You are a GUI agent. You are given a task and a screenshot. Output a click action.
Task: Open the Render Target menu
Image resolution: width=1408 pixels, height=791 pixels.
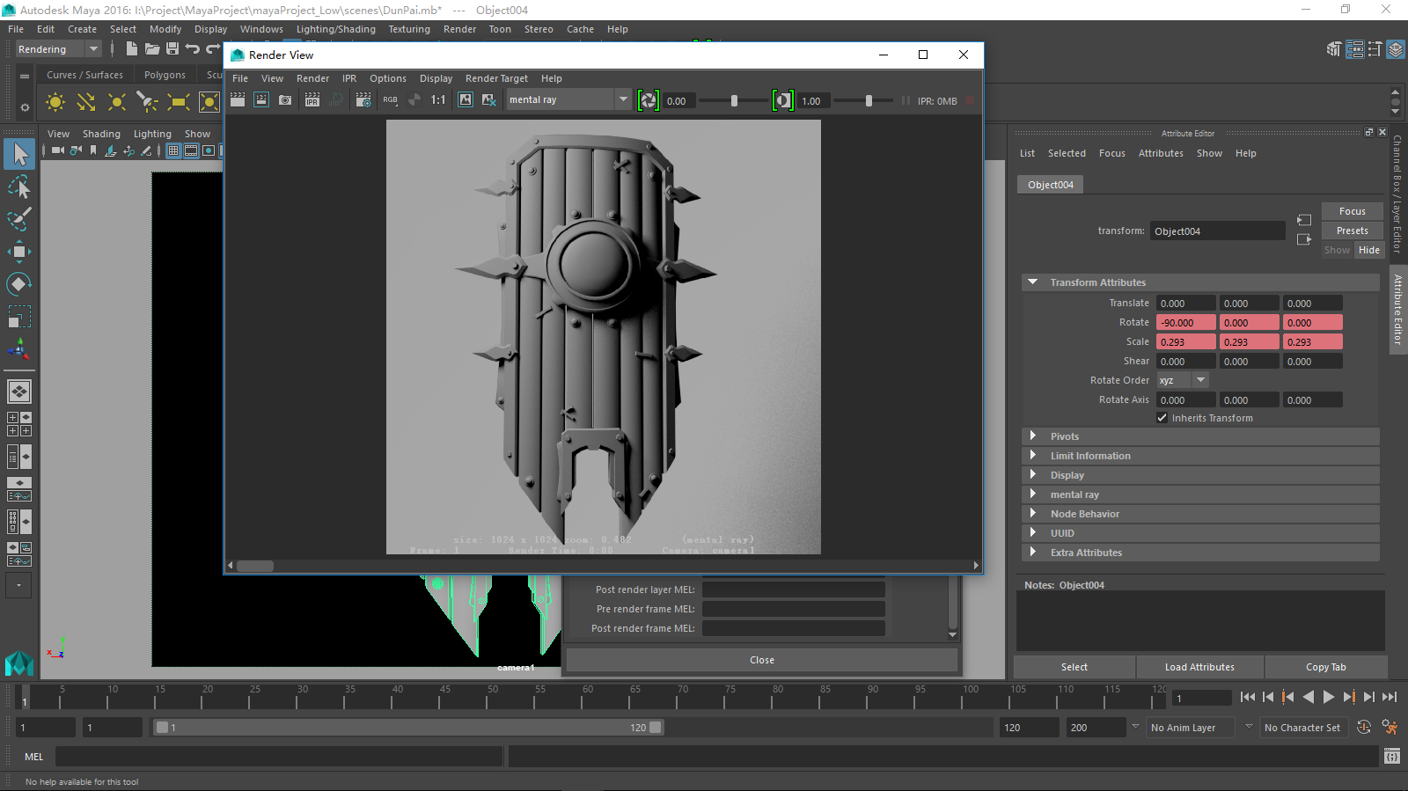[496, 78]
